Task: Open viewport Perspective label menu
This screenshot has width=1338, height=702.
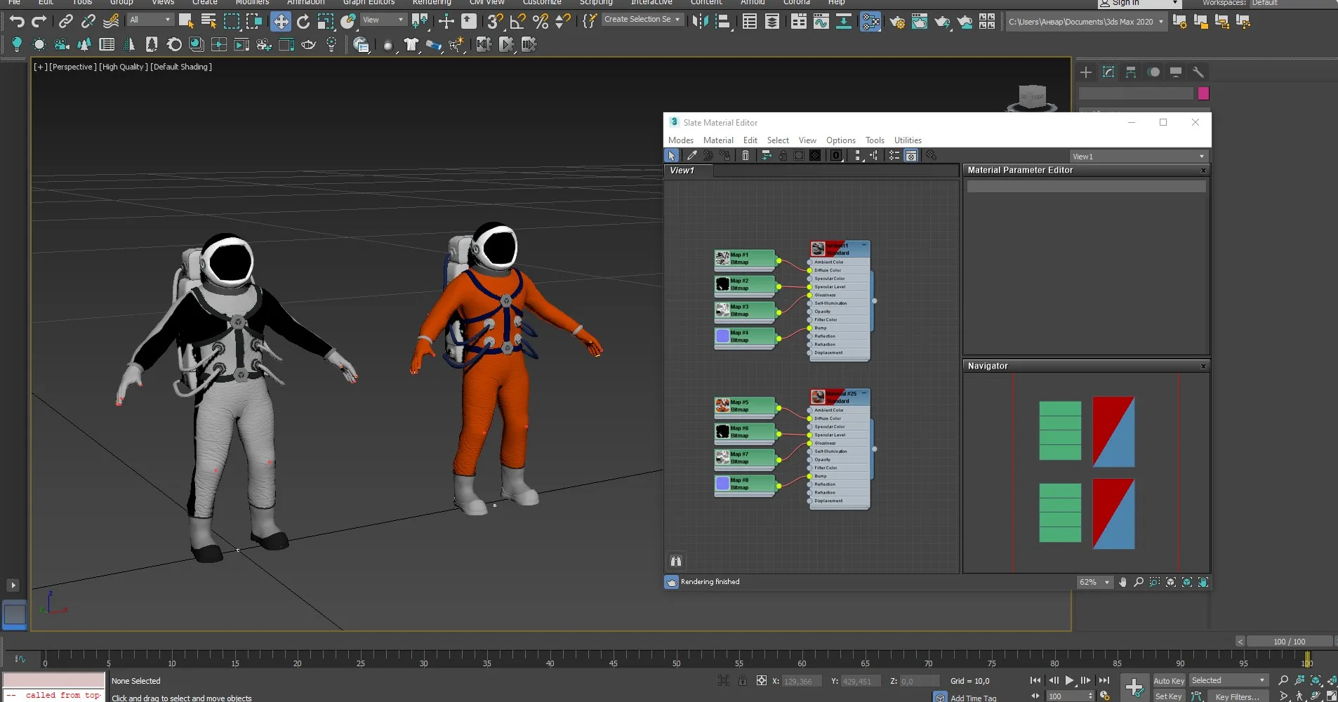Action: coord(72,67)
